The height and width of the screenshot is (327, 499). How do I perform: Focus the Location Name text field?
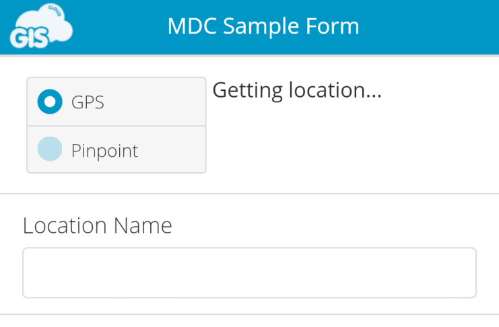(x=249, y=272)
